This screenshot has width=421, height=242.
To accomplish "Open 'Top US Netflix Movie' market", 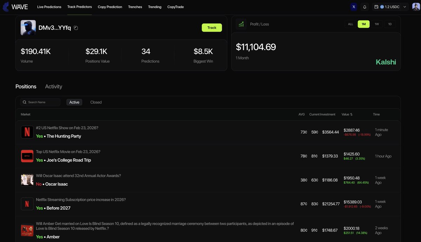I will pyautogui.click(x=68, y=152).
